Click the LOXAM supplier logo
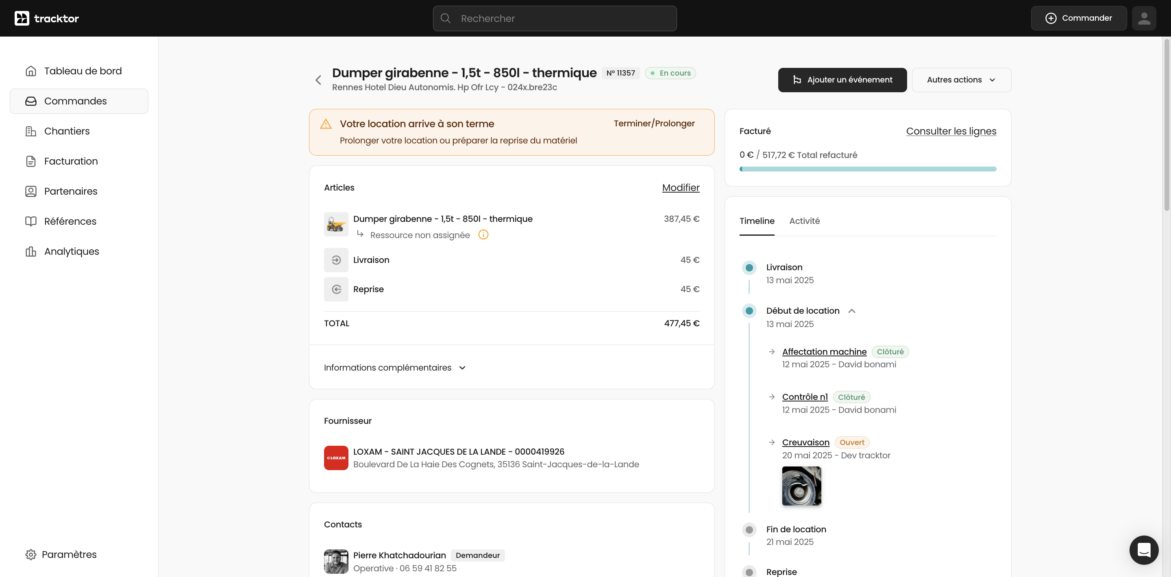Image resolution: width=1171 pixels, height=577 pixels. click(336, 458)
